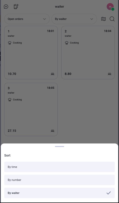Screen dimensions: 119x203
Task: Open the user avatar profile
Action: click(x=110, y=7)
